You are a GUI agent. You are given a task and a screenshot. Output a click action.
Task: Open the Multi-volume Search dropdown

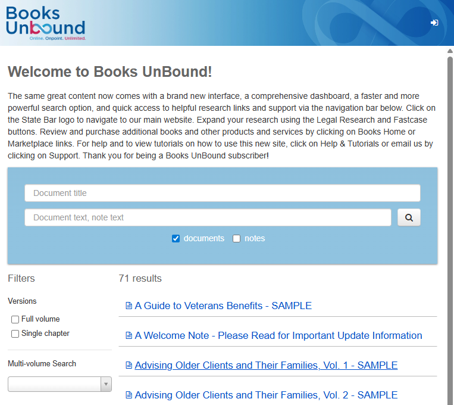[x=54, y=384]
